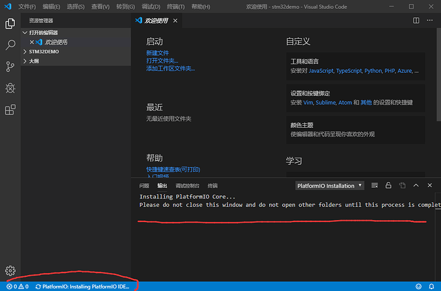Screen dimensions: 441x291
Task: Open the 终端(T) menu
Action: tap(176, 7)
